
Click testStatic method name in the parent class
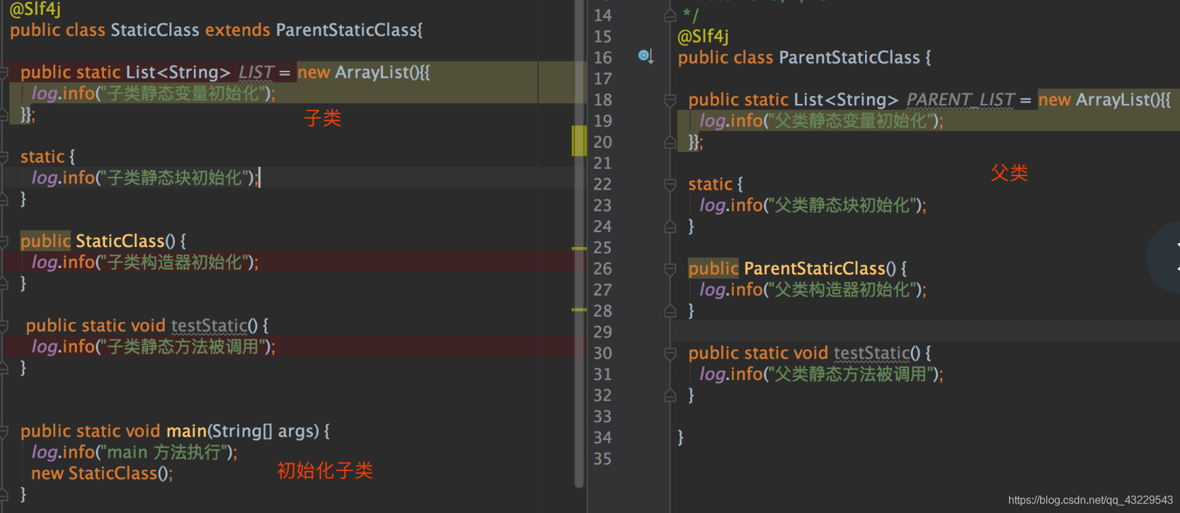(872, 353)
